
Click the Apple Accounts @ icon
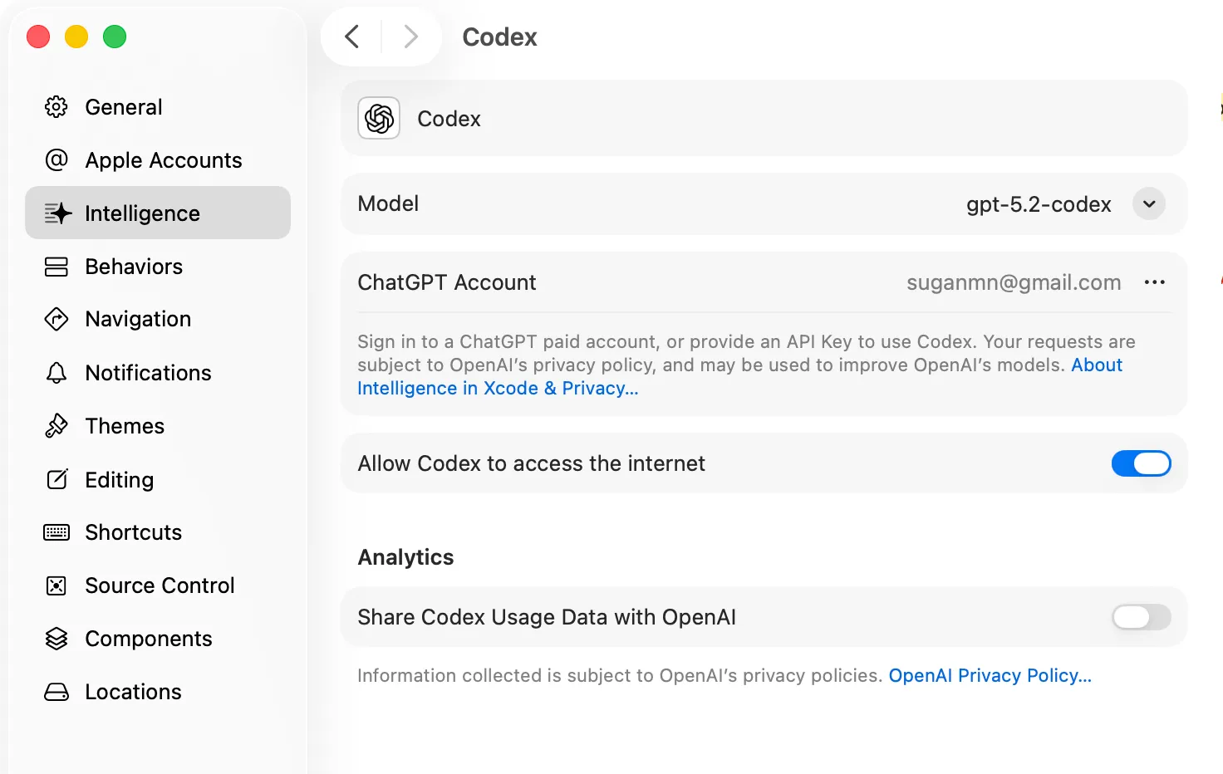point(56,159)
